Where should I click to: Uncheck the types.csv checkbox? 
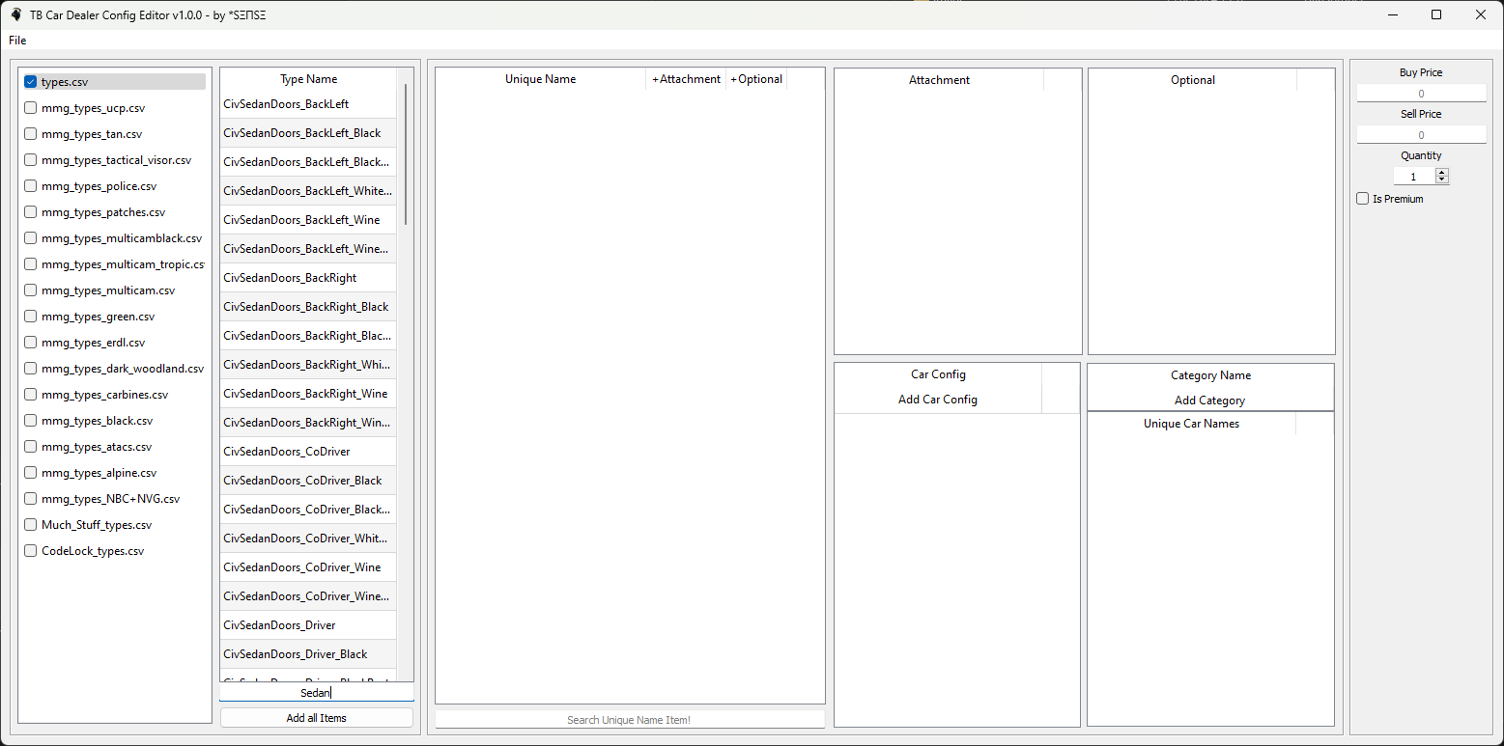(x=31, y=82)
